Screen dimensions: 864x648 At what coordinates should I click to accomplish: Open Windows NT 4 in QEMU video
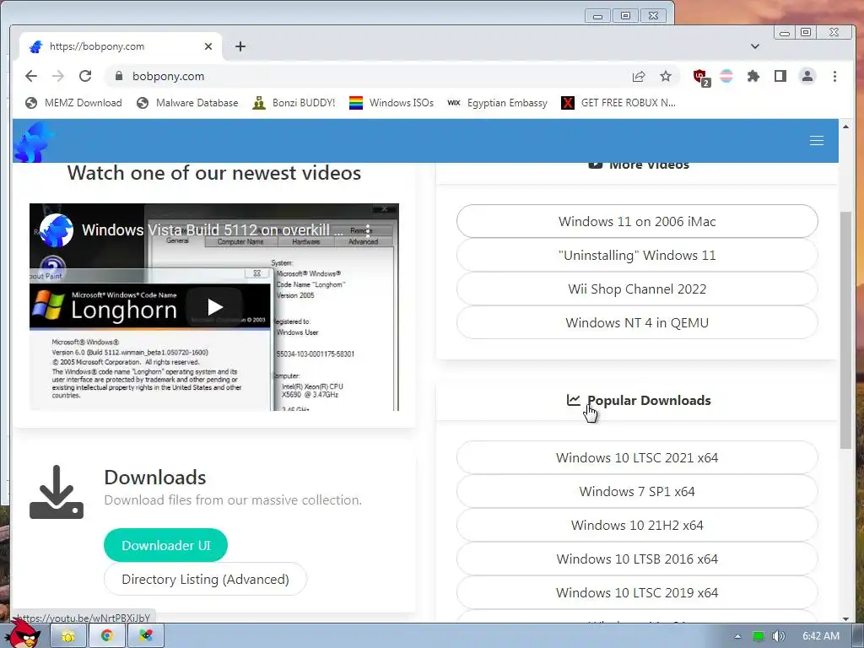637,322
